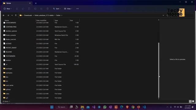The width and height of the screenshot is (196, 110).
Task: Click the file list vertical scrollbar
Action: (159, 70)
